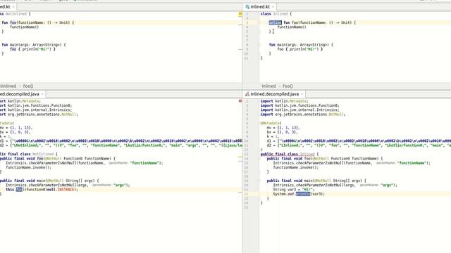
Task: Click line number 24 in Inlined.decompiled.java gutter
Action: click(x=246, y=203)
